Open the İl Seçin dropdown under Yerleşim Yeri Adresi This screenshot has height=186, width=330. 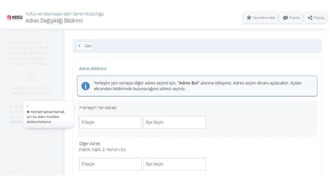tap(110, 122)
